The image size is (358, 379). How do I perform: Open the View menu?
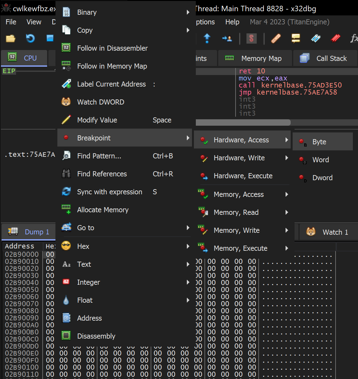pyautogui.click(x=34, y=22)
